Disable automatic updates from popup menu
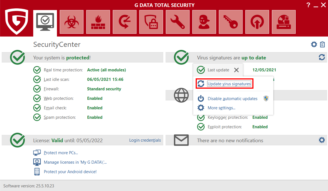Viewport: 328px width, 191px height. (232, 99)
